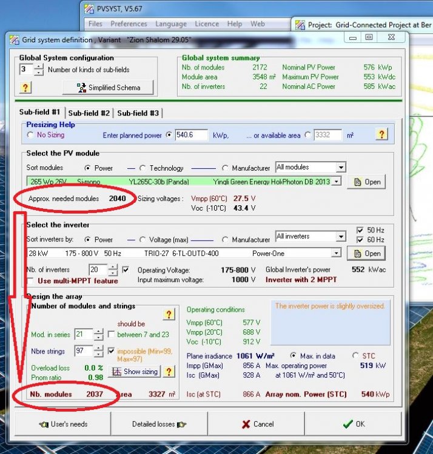Click the Presizing Help question mark icon

pos(381,134)
